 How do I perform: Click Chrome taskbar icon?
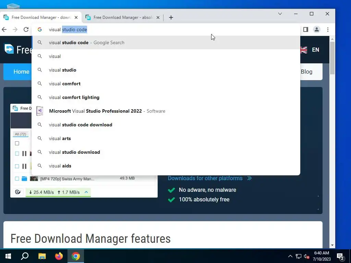click(76, 256)
